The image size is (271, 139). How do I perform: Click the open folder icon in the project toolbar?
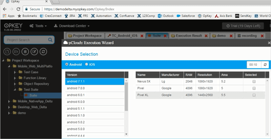(16, 52)
